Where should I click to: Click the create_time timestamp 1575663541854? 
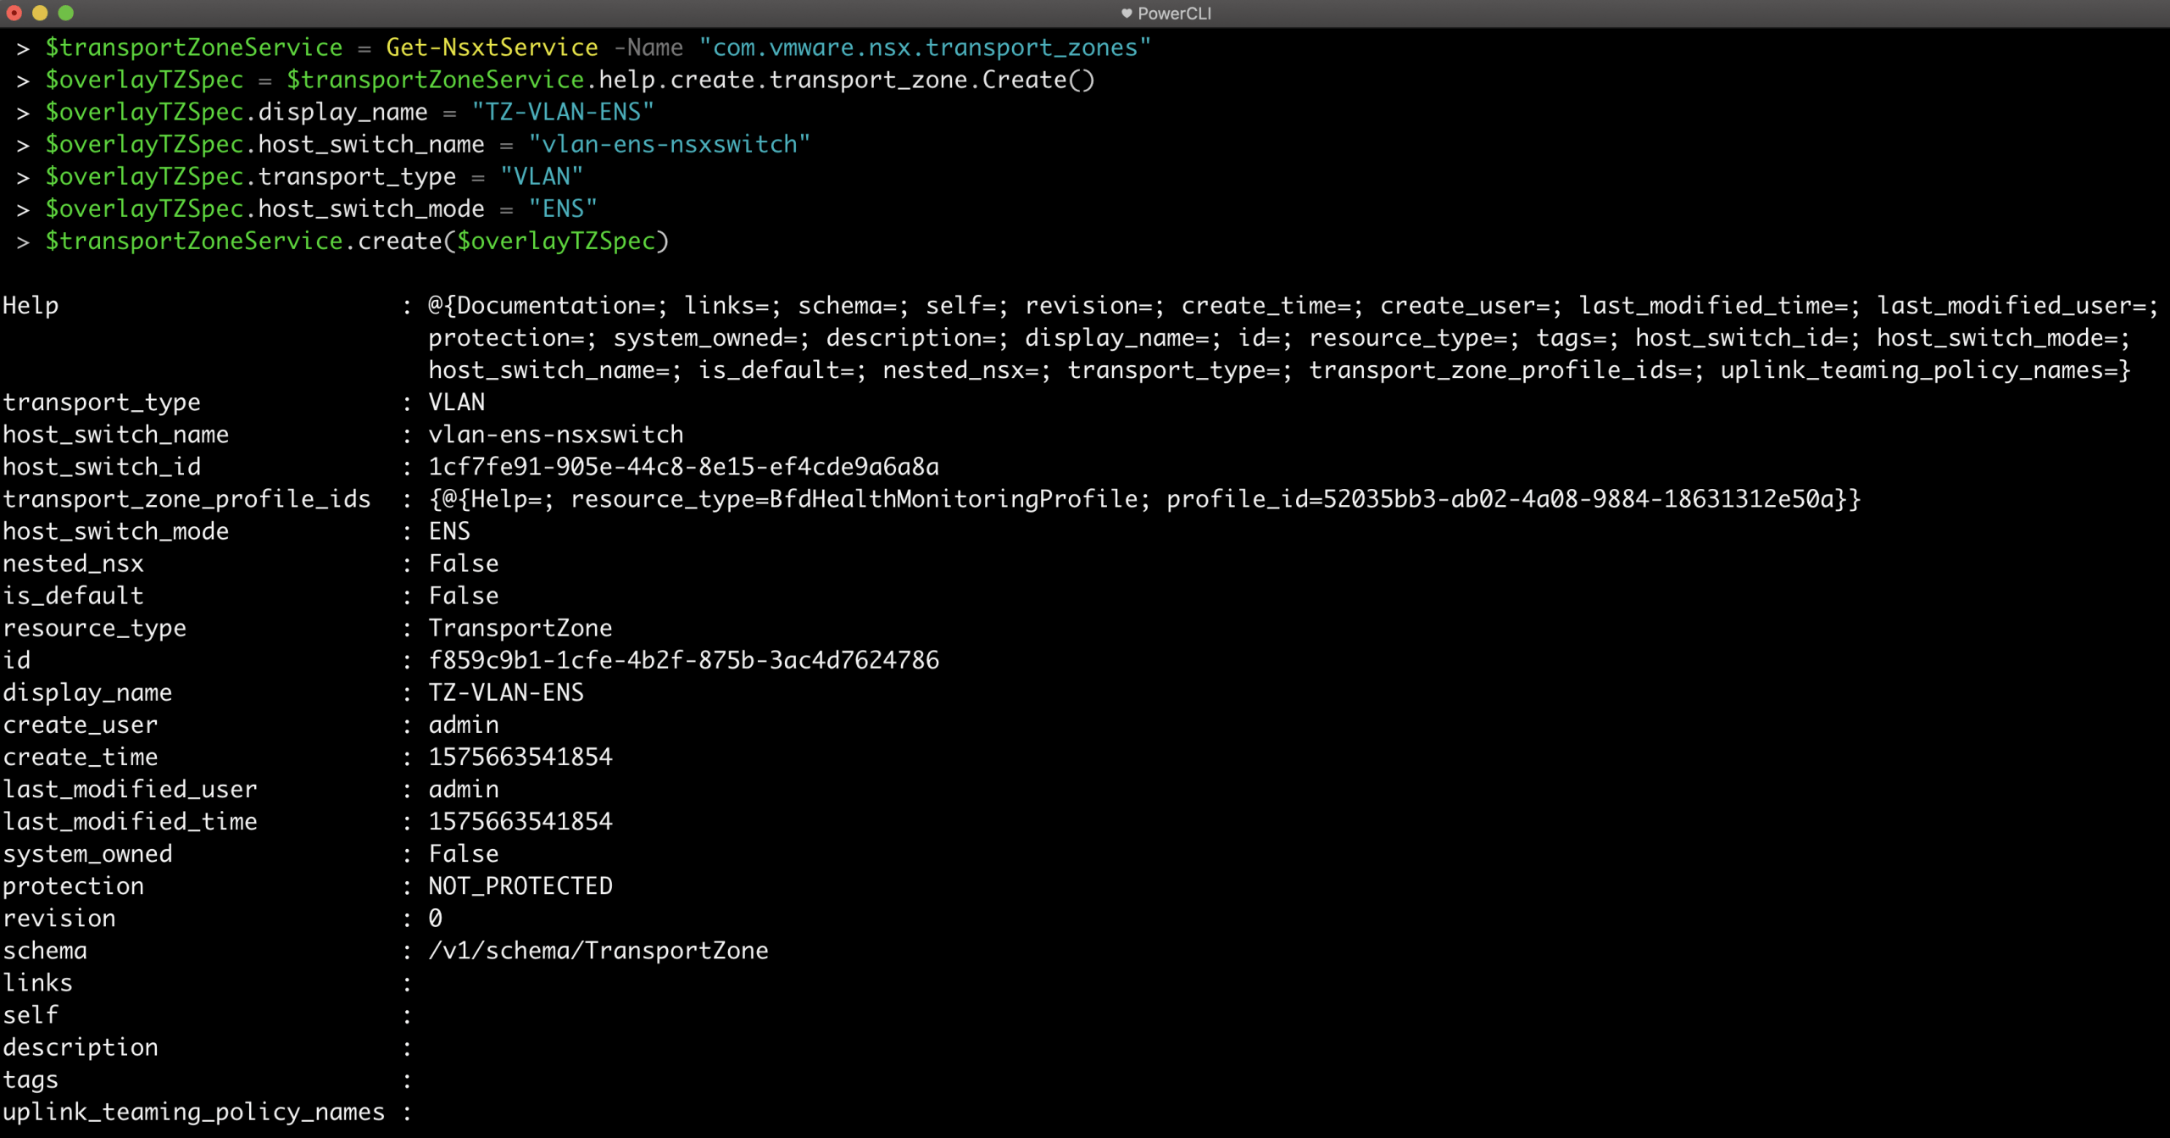tap(520, 757)
